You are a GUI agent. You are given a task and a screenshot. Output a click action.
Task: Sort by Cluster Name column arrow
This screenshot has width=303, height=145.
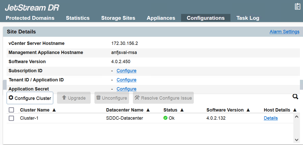pos(54,110)
